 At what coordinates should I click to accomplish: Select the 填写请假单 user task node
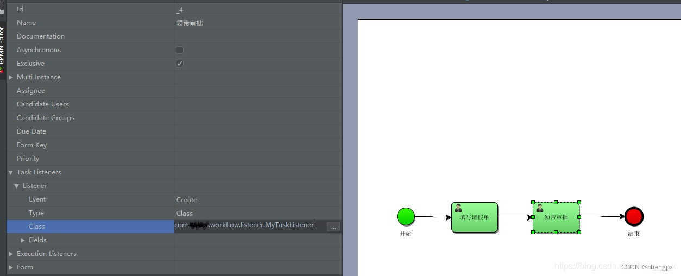click(x=475, y=217)
